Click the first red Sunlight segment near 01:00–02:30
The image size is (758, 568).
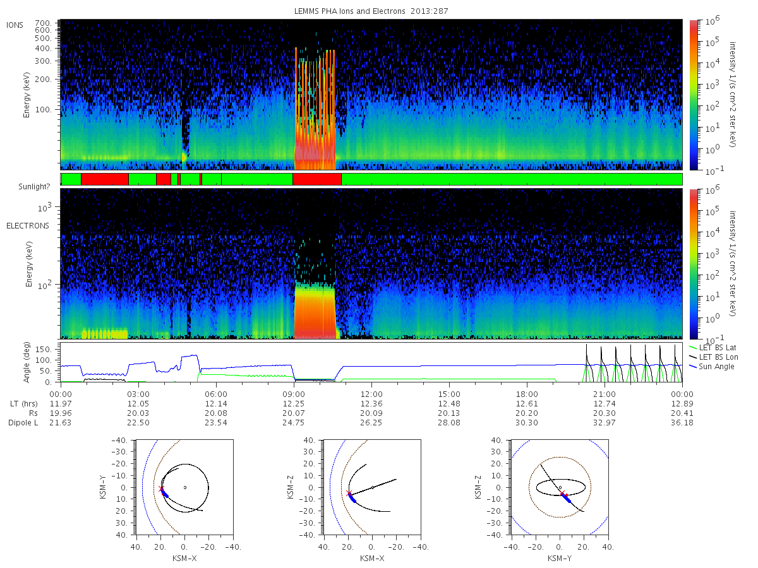pos(105,179)
